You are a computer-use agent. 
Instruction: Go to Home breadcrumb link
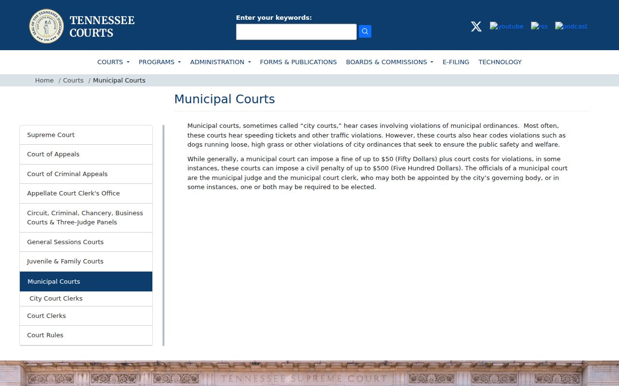44,80
